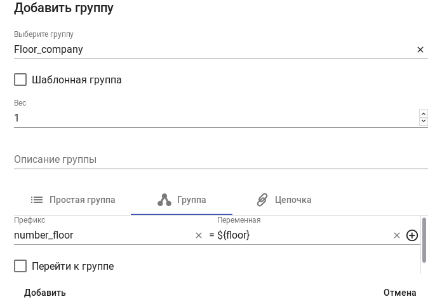Open the Выберите группу dropdown
The width and height of the screenshot is (442, 306).
tap(210, 50)
